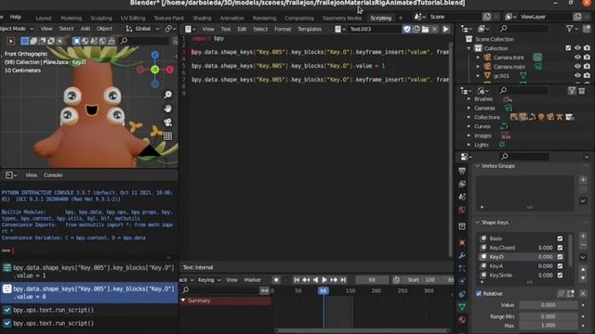Open shape key specials dropdown arrow
Viewport: 595px width, 334px height.
(583, 257)
